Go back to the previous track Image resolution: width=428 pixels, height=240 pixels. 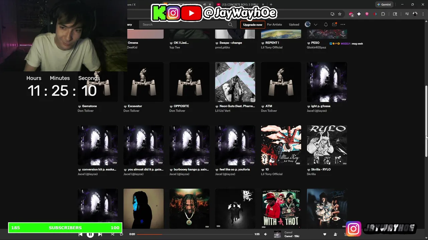pyautogui.click(x=81, y=234)
